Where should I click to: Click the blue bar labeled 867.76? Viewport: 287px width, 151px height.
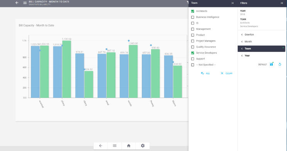102,76
